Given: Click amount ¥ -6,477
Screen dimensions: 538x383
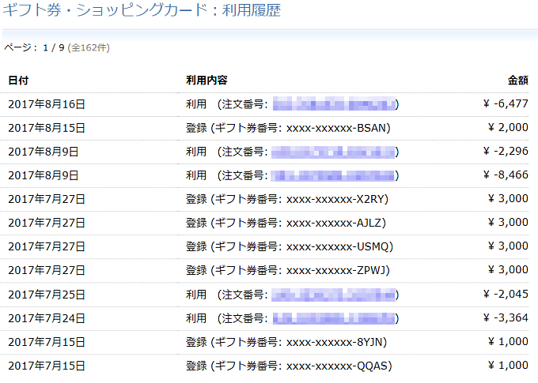Looking at the screenshot, I should click(x=506, y=103).
